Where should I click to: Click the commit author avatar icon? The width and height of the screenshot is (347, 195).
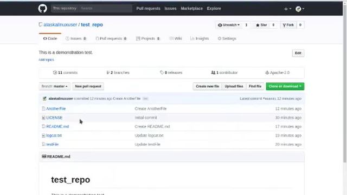(x=44, y=99)
